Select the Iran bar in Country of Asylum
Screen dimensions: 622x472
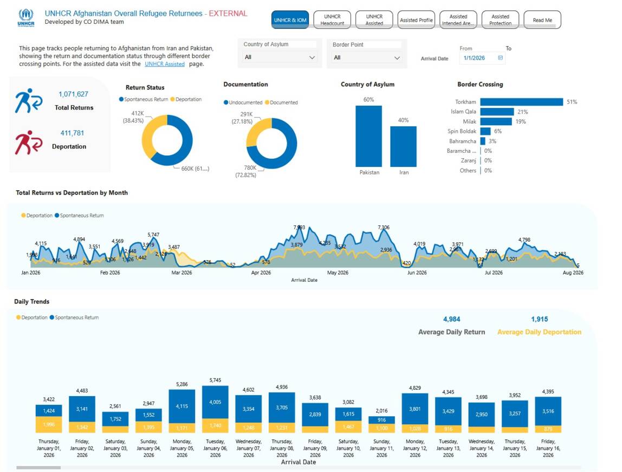pos(404,146)
